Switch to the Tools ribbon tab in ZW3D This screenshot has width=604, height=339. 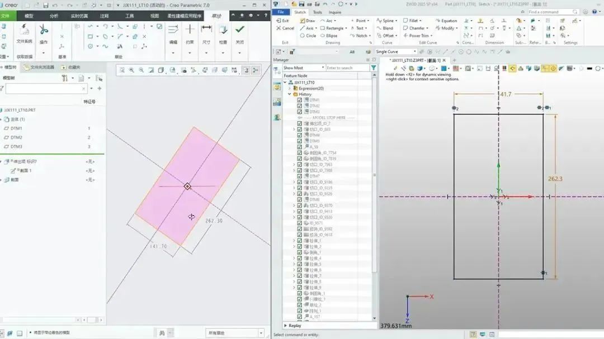tap(317, 12)
